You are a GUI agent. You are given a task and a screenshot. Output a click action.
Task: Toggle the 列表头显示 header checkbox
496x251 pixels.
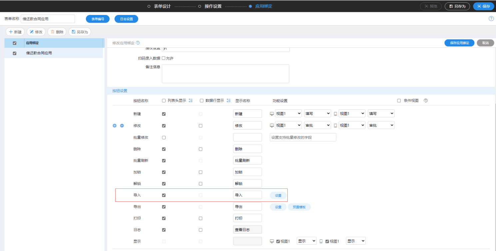[164, 101]
